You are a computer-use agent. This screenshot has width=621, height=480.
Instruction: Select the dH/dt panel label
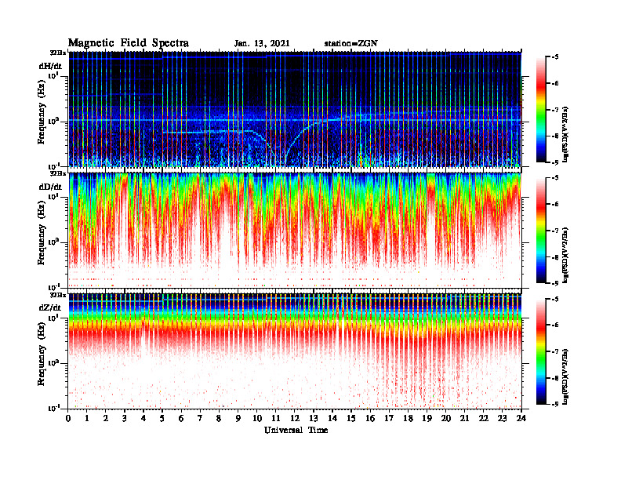click(x=50, y=66)
